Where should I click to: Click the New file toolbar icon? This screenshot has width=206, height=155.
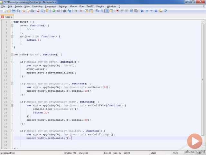[x=5, y=11]
